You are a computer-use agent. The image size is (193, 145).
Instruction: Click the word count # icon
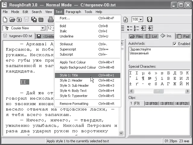coord(126,19)
